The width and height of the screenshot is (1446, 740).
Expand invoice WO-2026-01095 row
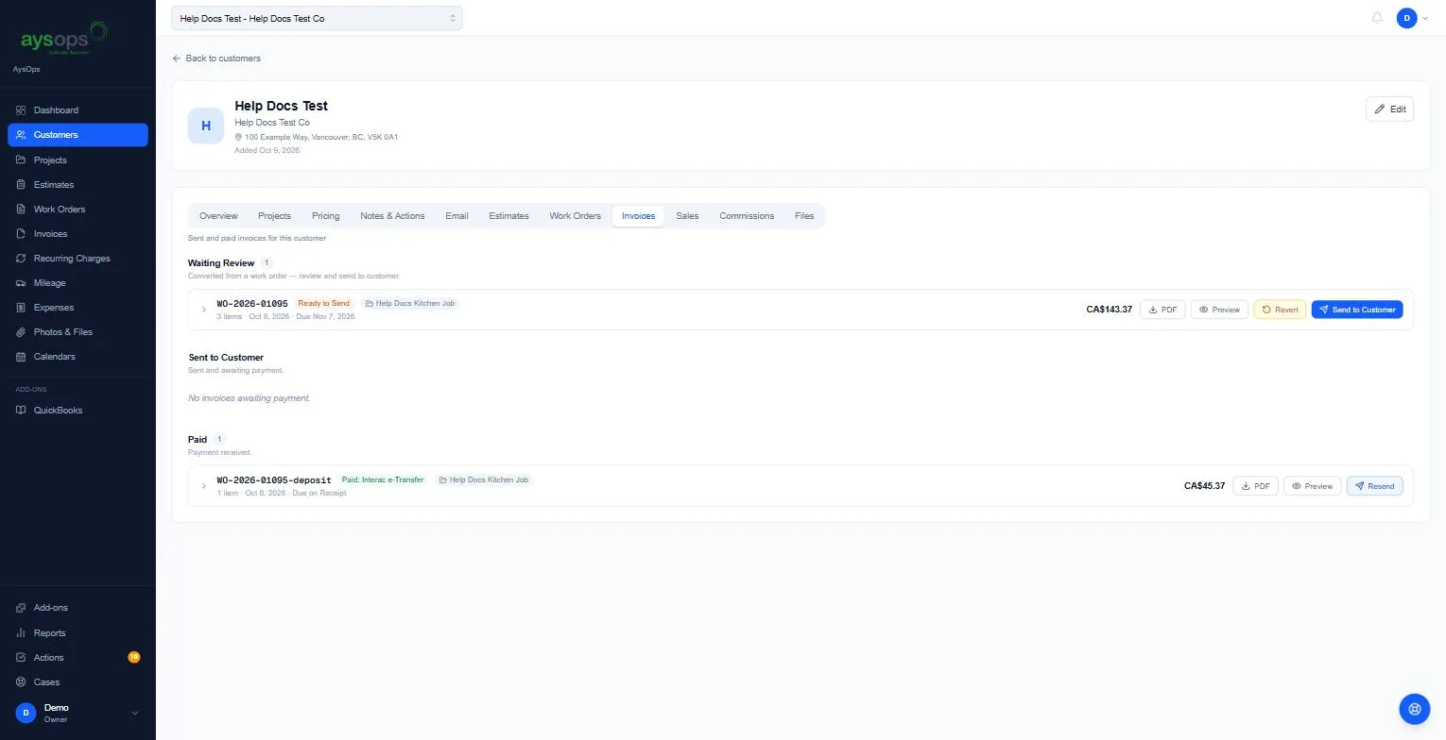pyautogui.click(x=203, y=310)
